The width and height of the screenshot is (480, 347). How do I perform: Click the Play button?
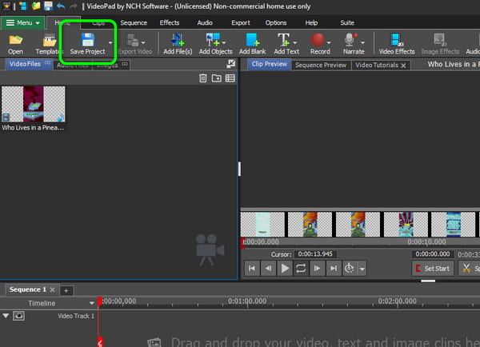point(285,269)
